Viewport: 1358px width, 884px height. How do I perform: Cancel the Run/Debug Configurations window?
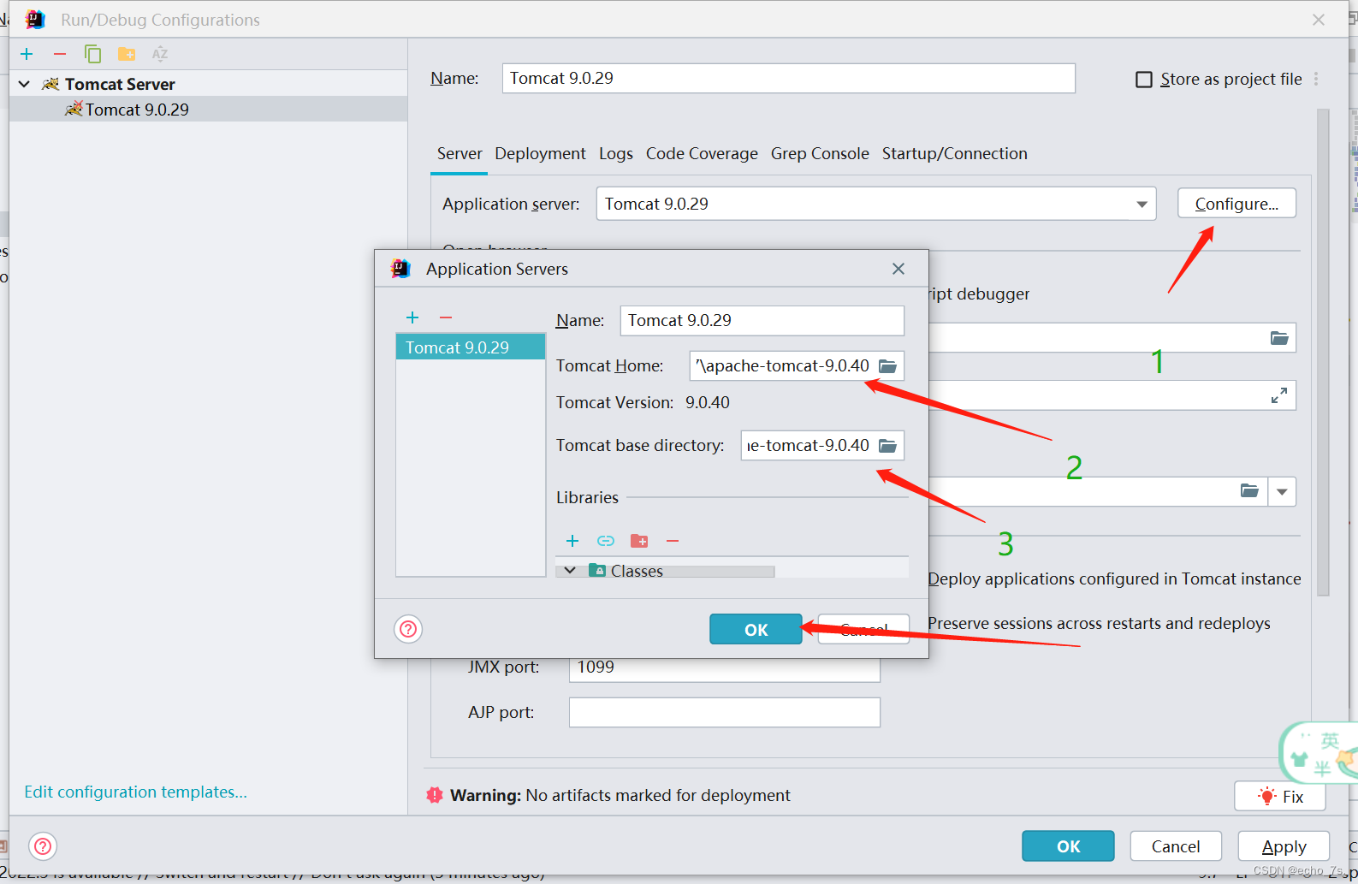point(1176,846)
